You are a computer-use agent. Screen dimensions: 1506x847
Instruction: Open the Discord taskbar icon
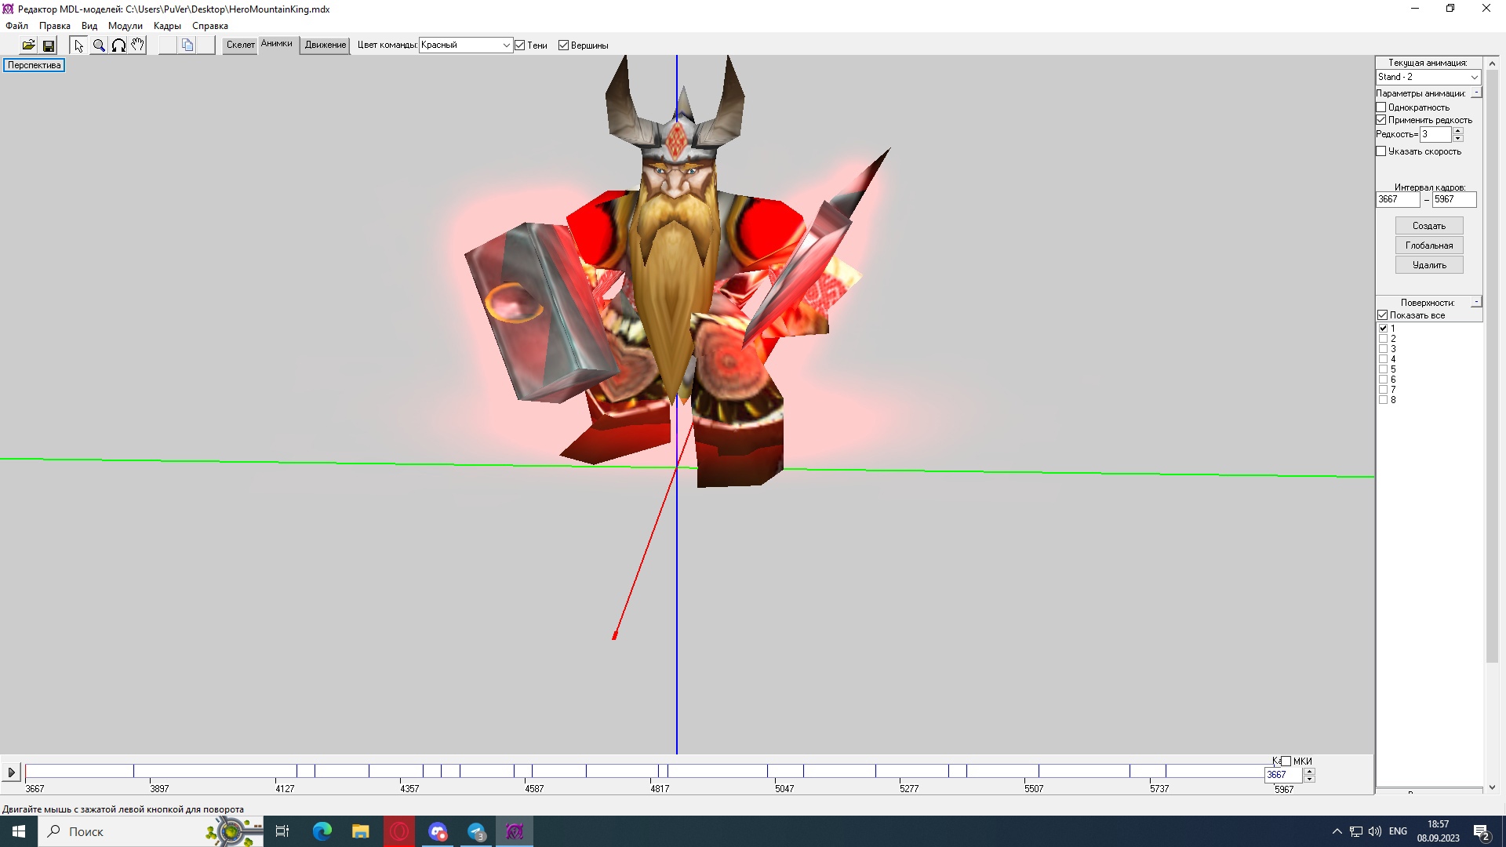pos(438,831)
